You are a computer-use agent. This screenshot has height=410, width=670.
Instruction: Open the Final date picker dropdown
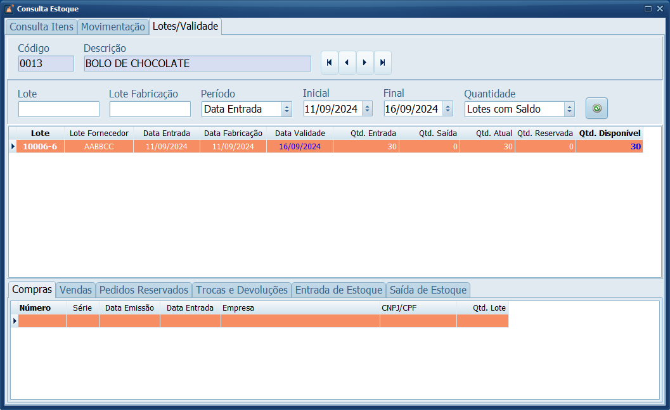tap(448, 109)
